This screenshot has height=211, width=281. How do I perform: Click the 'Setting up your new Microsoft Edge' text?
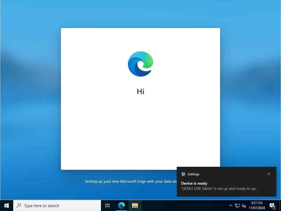(x=131, y=181)
